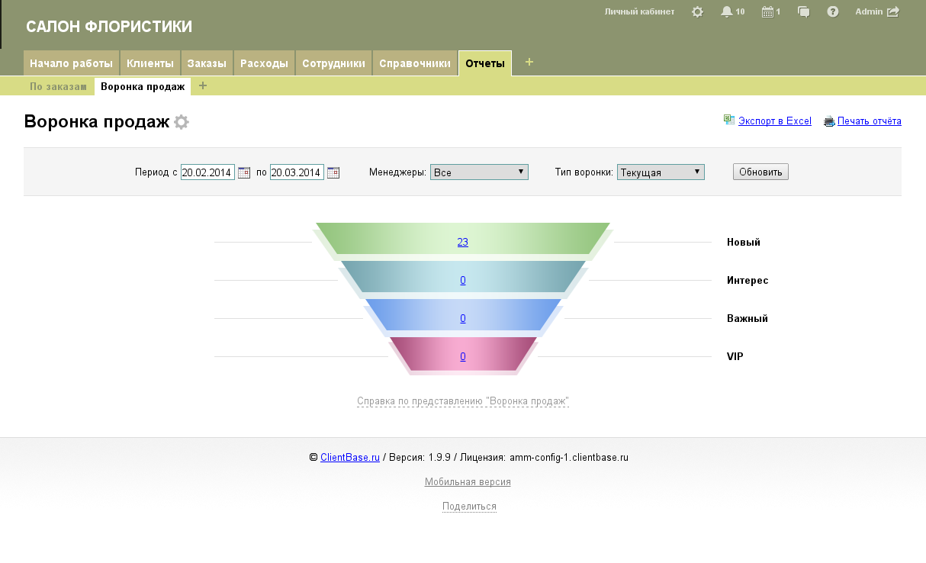Click Печать отчёта link
Viewport: 926px width, 563px height.
869,121
